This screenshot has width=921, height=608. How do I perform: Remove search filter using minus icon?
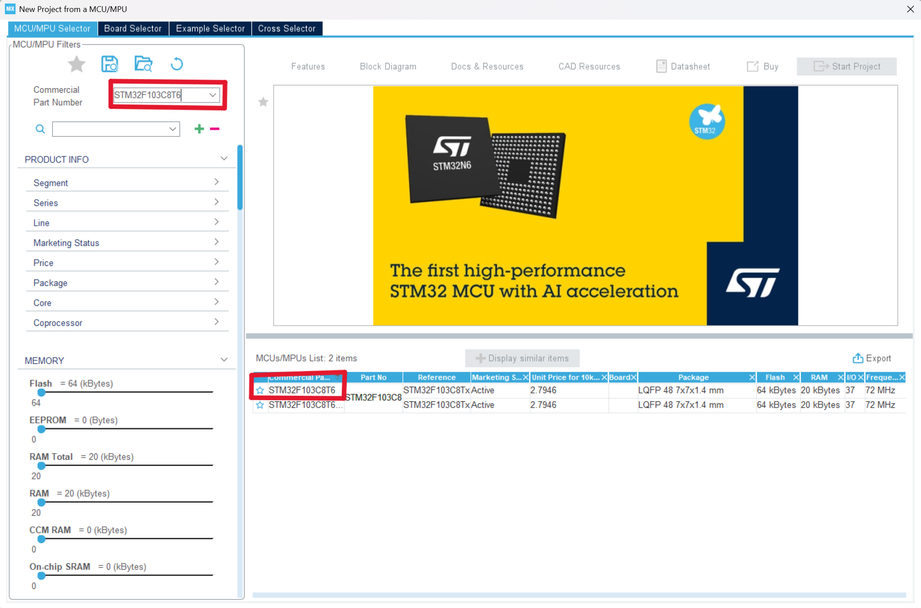tap(214, 129)
